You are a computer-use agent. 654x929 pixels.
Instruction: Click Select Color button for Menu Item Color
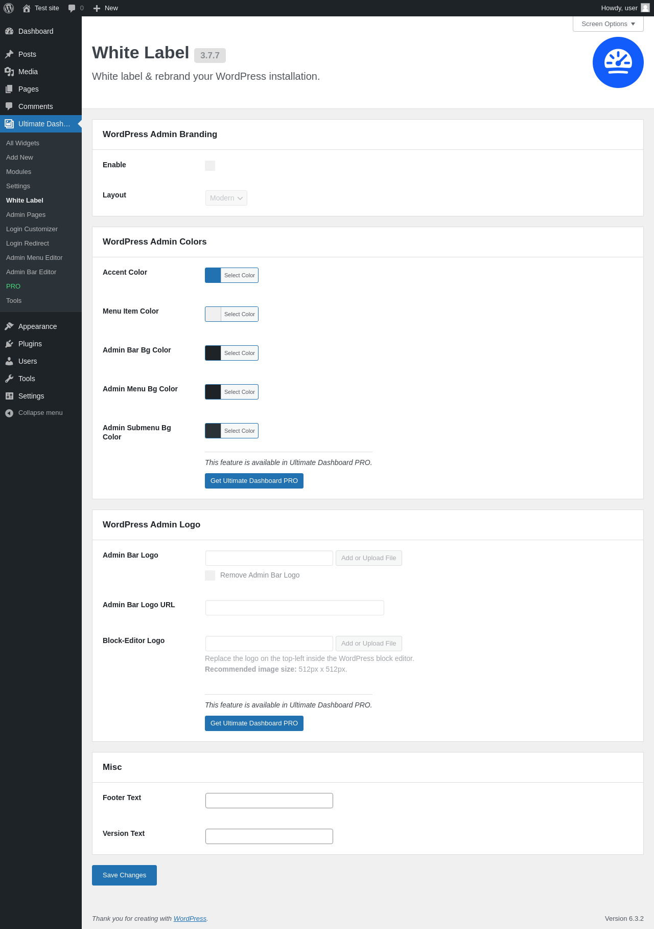(x=240, y=314)
